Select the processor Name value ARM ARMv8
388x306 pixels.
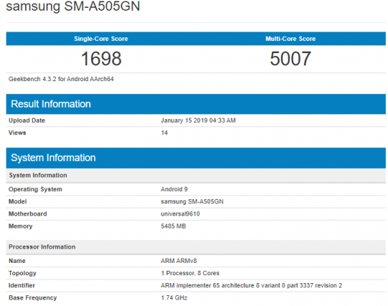pos(179,261)
